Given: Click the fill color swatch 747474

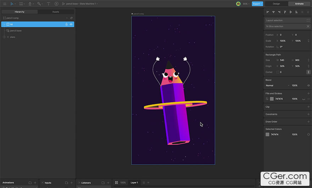Looking at the screenshot, I should pyautogui.click(x=272, y=99).
